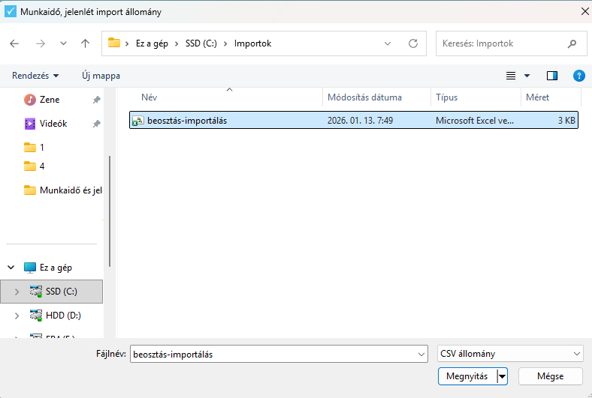Image resolution: width=592 pixels, height=398 pixels.
Task: Navigate up one folder level
Action: pyautogui.click(x=85, y=43)
